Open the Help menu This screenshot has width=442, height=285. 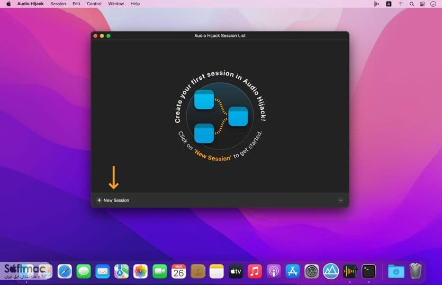(x=135, y=4)
